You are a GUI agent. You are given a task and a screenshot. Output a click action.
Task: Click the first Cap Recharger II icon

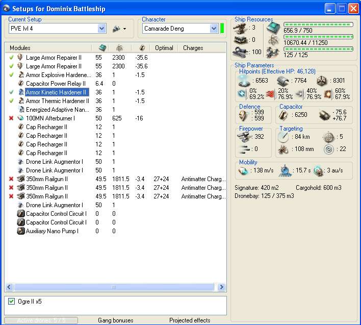coord(21,127)
